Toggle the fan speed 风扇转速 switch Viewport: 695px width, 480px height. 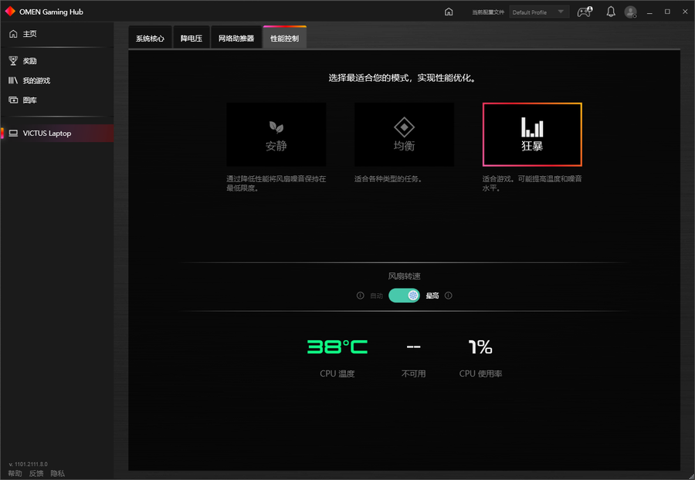click(x=404, y=296)
